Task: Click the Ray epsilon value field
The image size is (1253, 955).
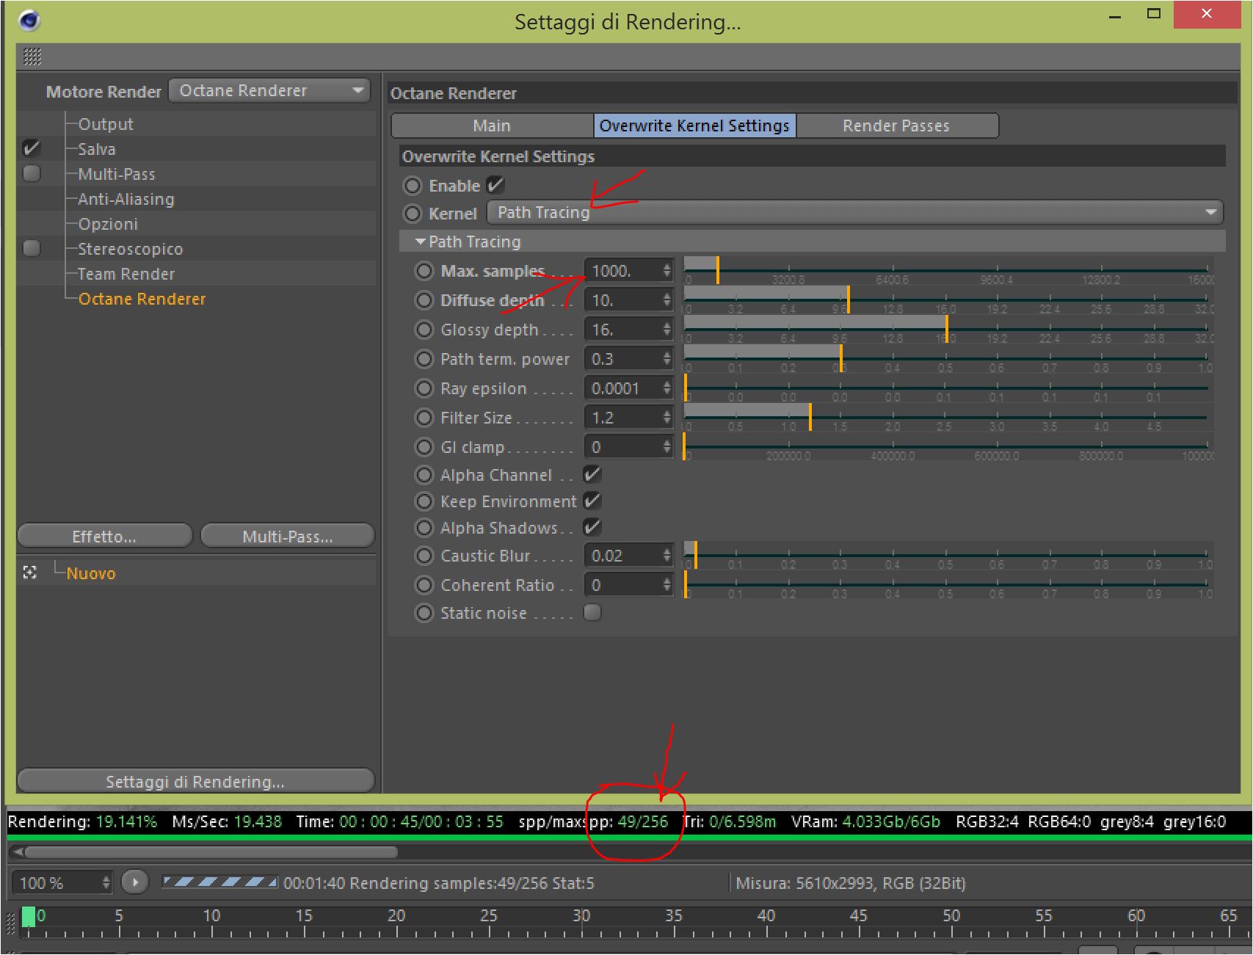Action: point(623,388)
